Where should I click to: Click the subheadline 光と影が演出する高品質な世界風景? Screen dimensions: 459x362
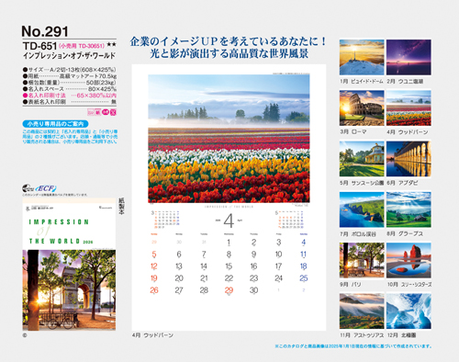click(229, 53)
